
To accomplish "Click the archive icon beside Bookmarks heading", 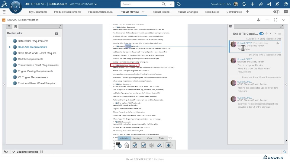I will 56,33.
